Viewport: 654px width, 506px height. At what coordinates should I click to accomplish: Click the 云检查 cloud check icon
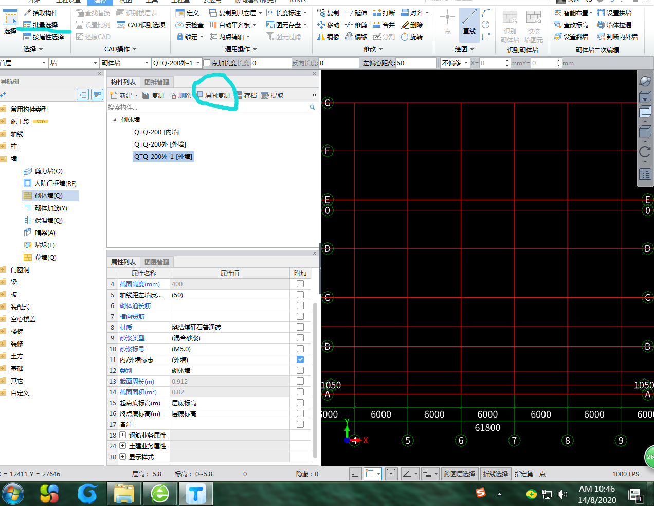[189, 25]
